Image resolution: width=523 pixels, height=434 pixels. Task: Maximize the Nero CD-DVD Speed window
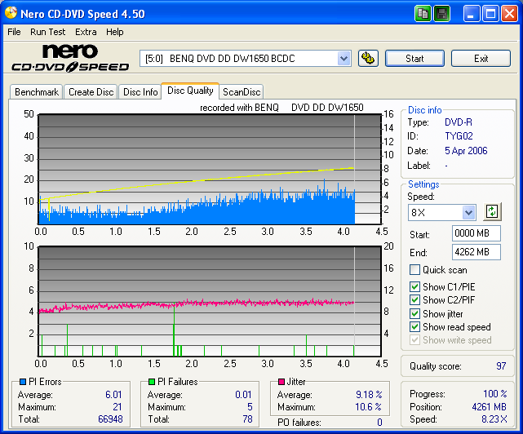[490, 14]
